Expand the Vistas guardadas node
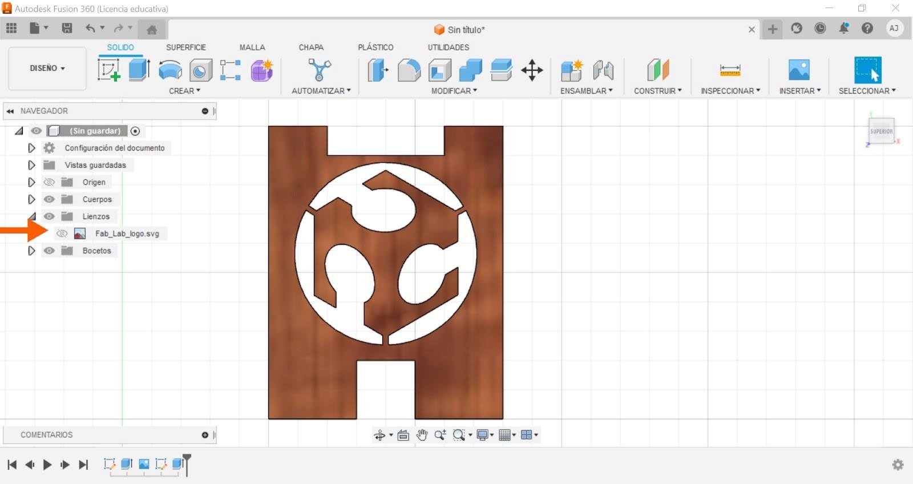 31,165
